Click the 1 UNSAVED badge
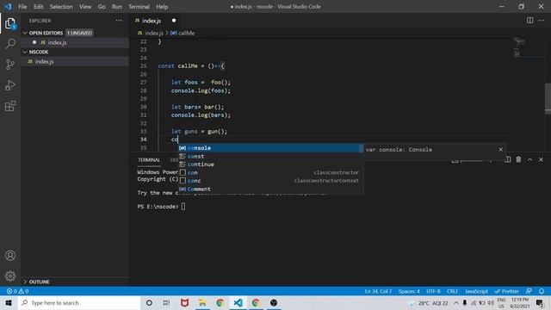 click(x=79, y=33)
